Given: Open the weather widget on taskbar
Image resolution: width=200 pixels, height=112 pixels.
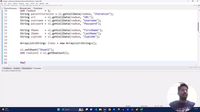Looking at the screenshot, I should (5, 110).
